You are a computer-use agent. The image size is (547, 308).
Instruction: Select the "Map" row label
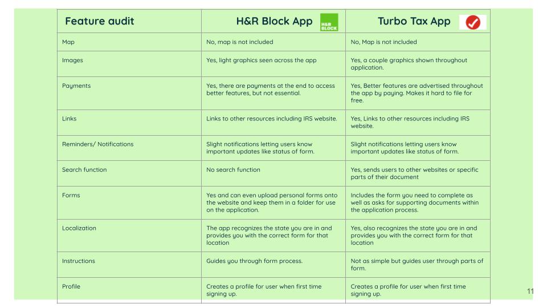(68, 42)
